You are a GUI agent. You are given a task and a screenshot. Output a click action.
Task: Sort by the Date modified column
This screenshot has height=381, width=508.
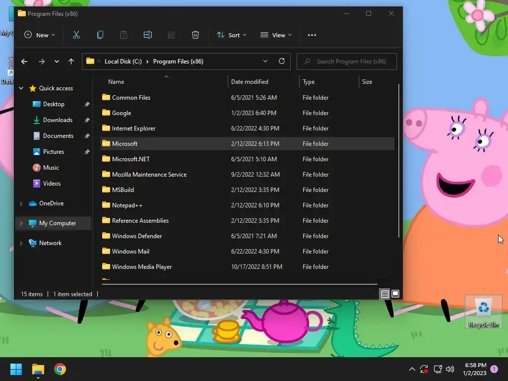coord(250,82)
